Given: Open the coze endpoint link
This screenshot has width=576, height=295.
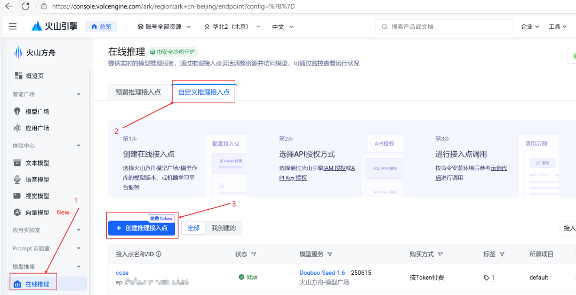Looking at the screenshot, I should [x=122, y=273].
